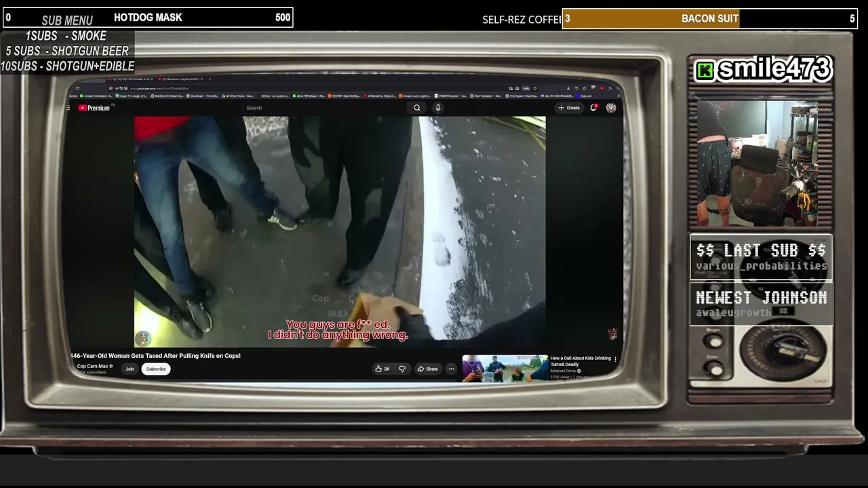Screen dimensions: 868x488
Task: Open the recommended video thumbnail
Action: 505,368
